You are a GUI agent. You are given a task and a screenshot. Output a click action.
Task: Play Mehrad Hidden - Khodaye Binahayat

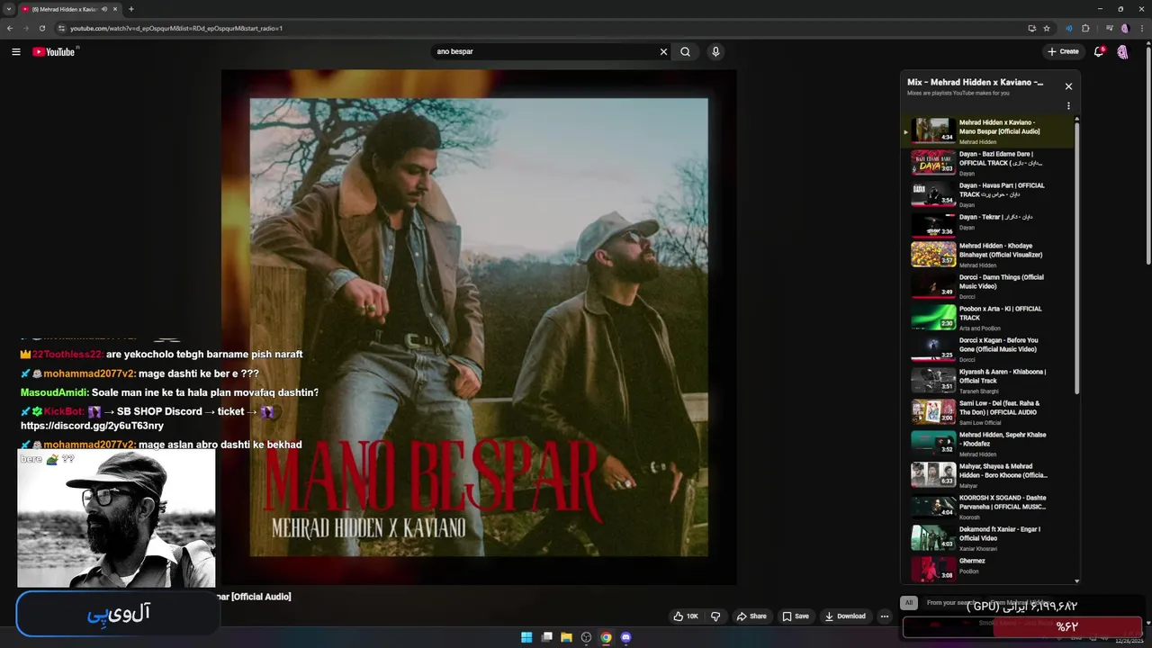(x=989, y=255)
